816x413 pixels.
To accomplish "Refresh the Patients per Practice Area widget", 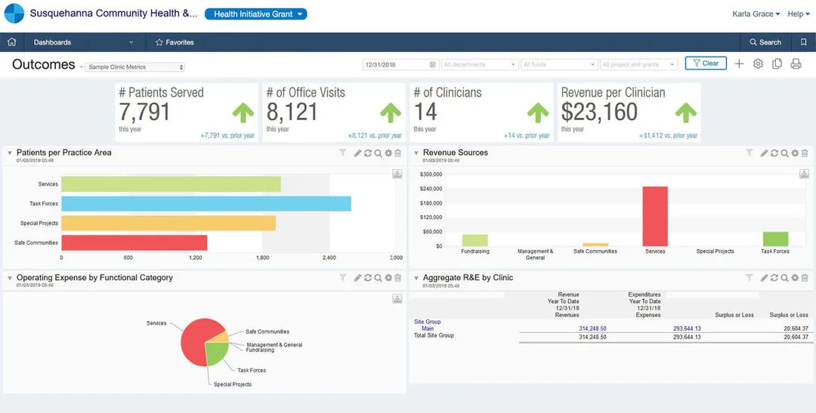I will coord(368,153).
